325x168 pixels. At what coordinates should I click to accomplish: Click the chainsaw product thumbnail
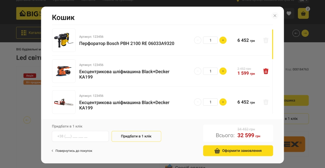pos(64,102)
